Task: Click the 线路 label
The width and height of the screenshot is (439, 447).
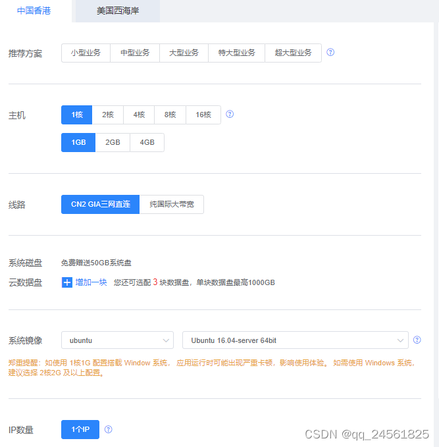Action: [17, 205]
